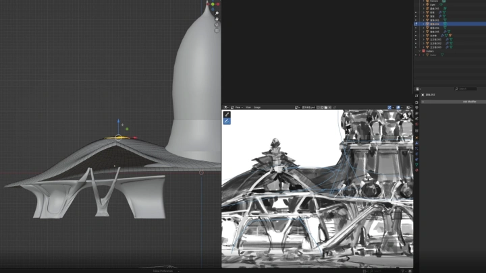Viewport: 486px width, 273px height.
Task: Toggle camera view icon in 3D viewport
Action: click(x=217, y=25)
